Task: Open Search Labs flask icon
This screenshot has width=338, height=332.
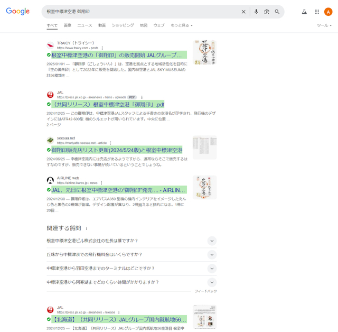Action: tap(304, 12)
